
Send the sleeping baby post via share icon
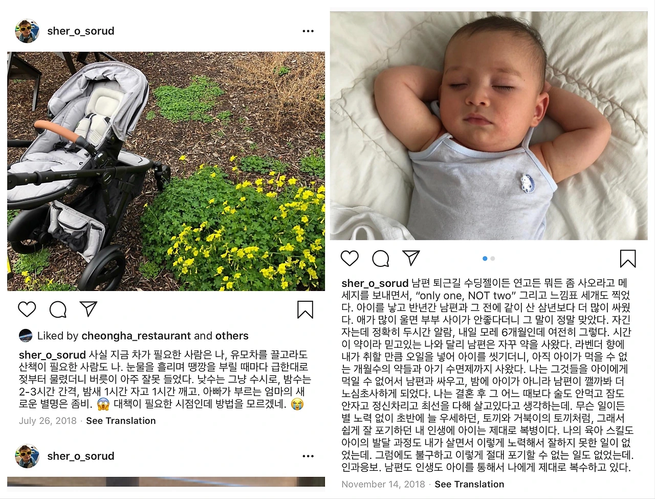point(411,258)
